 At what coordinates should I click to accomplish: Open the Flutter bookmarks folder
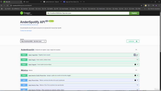pos(79,9)
